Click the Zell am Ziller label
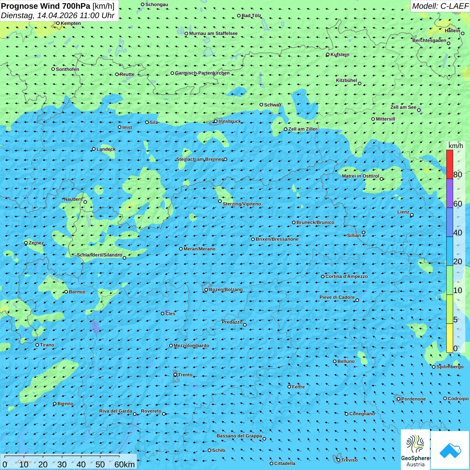470x470 pixels. point(303,129)
